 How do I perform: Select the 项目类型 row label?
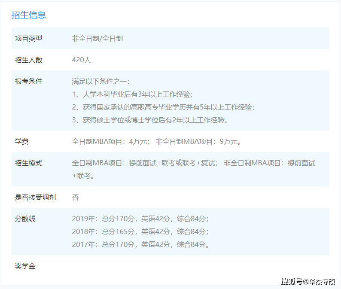pyautogui.click(x=28, y=39)
